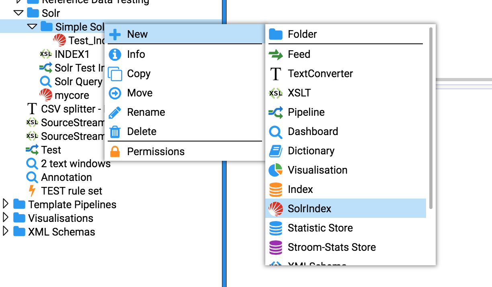The width and height of the screenshot is (492, 287).
Task: Click the green Feed arrows icon
Action: pyautogui.click(x=276, y=54)
